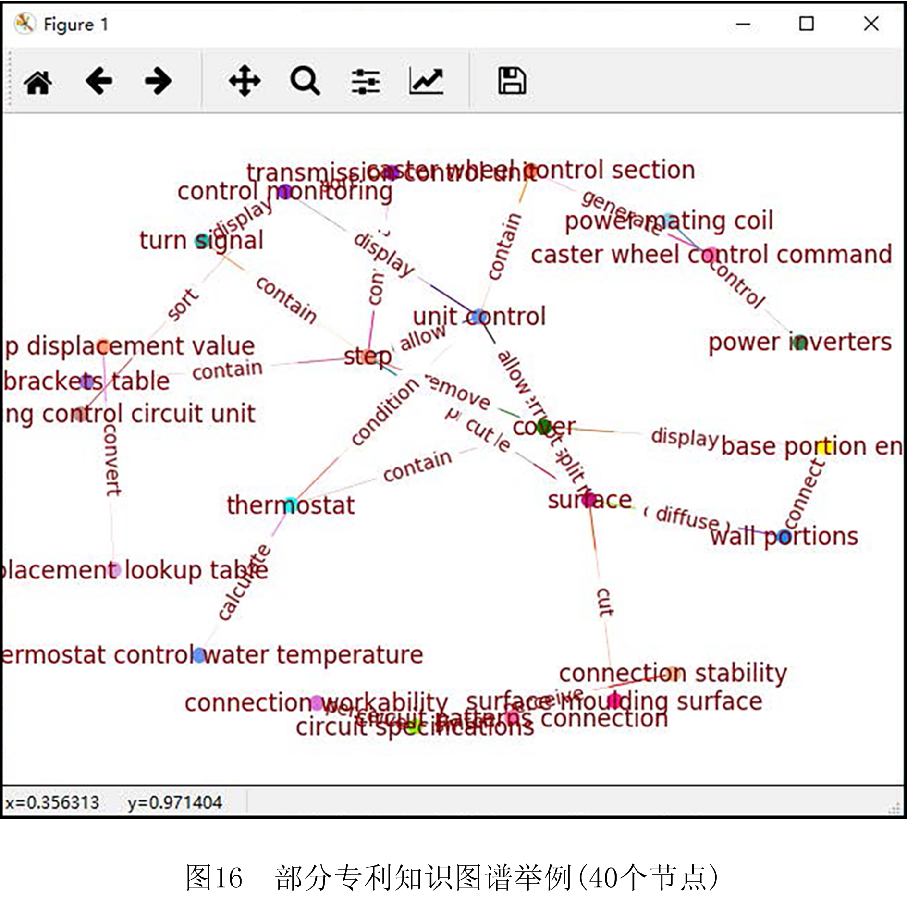The image size is (907, 898).
Task: Save the figure with floppy icon
Action: click(512, 81)
